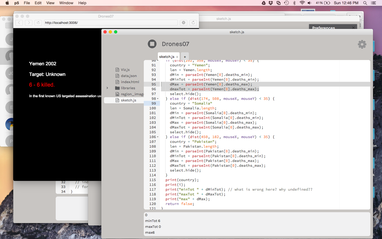Click the localhost:3006 address field

pyautogui.click(x=110, y=23)
